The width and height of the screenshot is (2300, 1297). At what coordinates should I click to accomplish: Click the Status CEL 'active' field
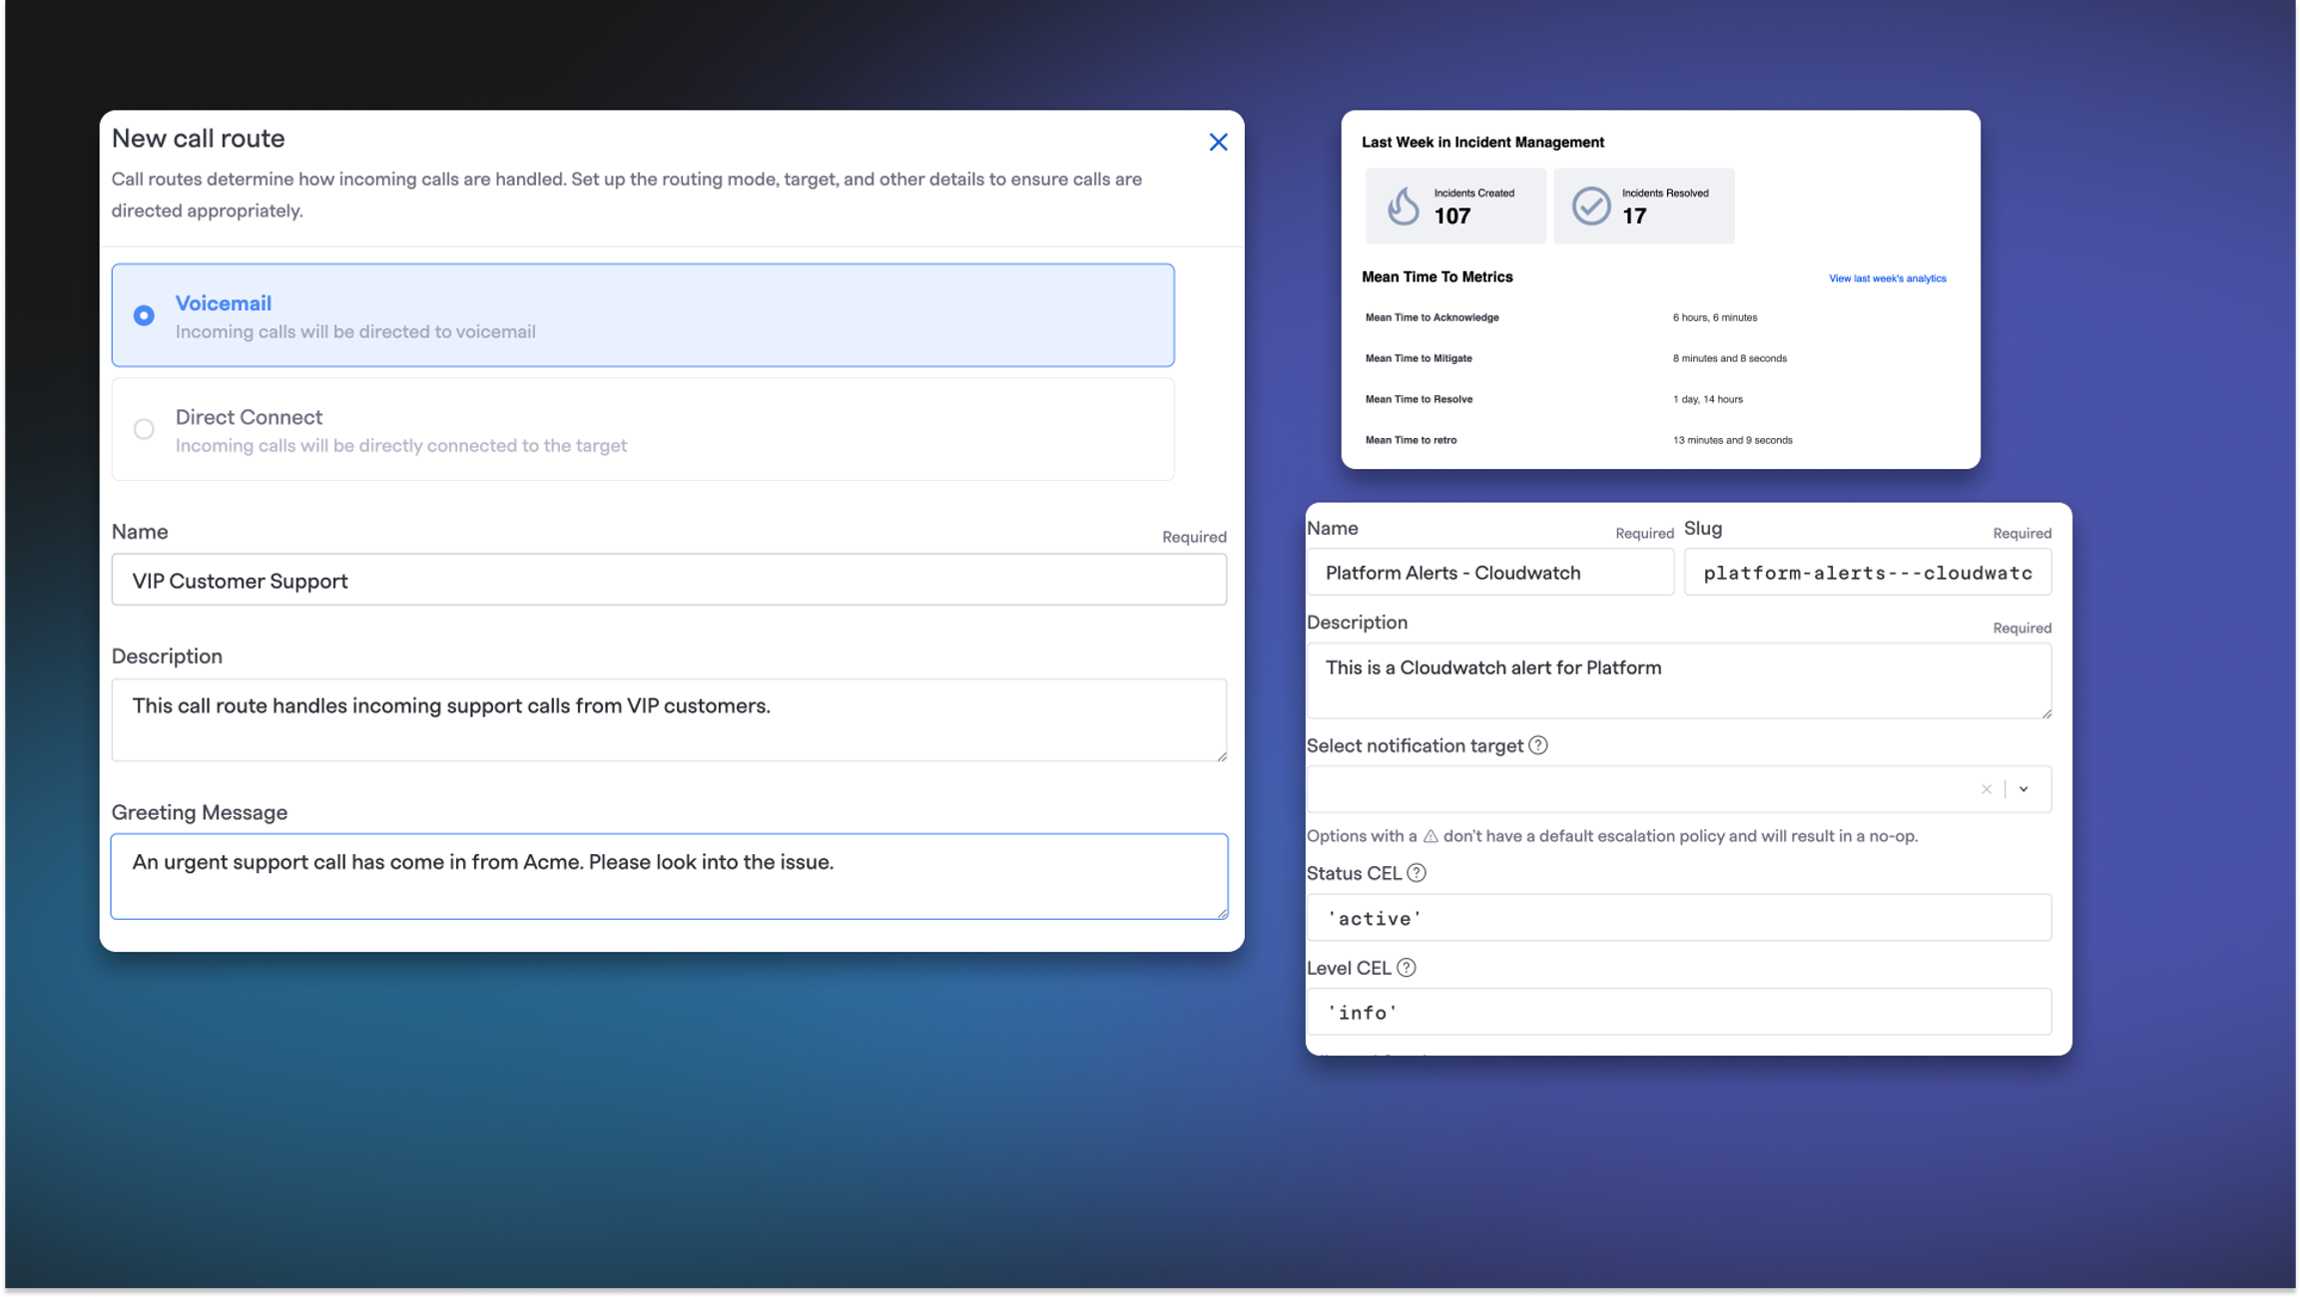coord(1679,918)
